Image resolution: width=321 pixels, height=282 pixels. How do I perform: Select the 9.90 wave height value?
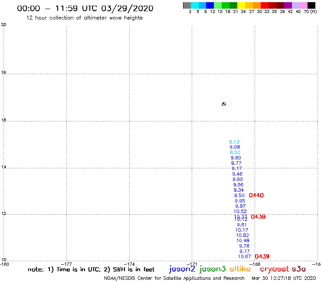click(238, 180)
